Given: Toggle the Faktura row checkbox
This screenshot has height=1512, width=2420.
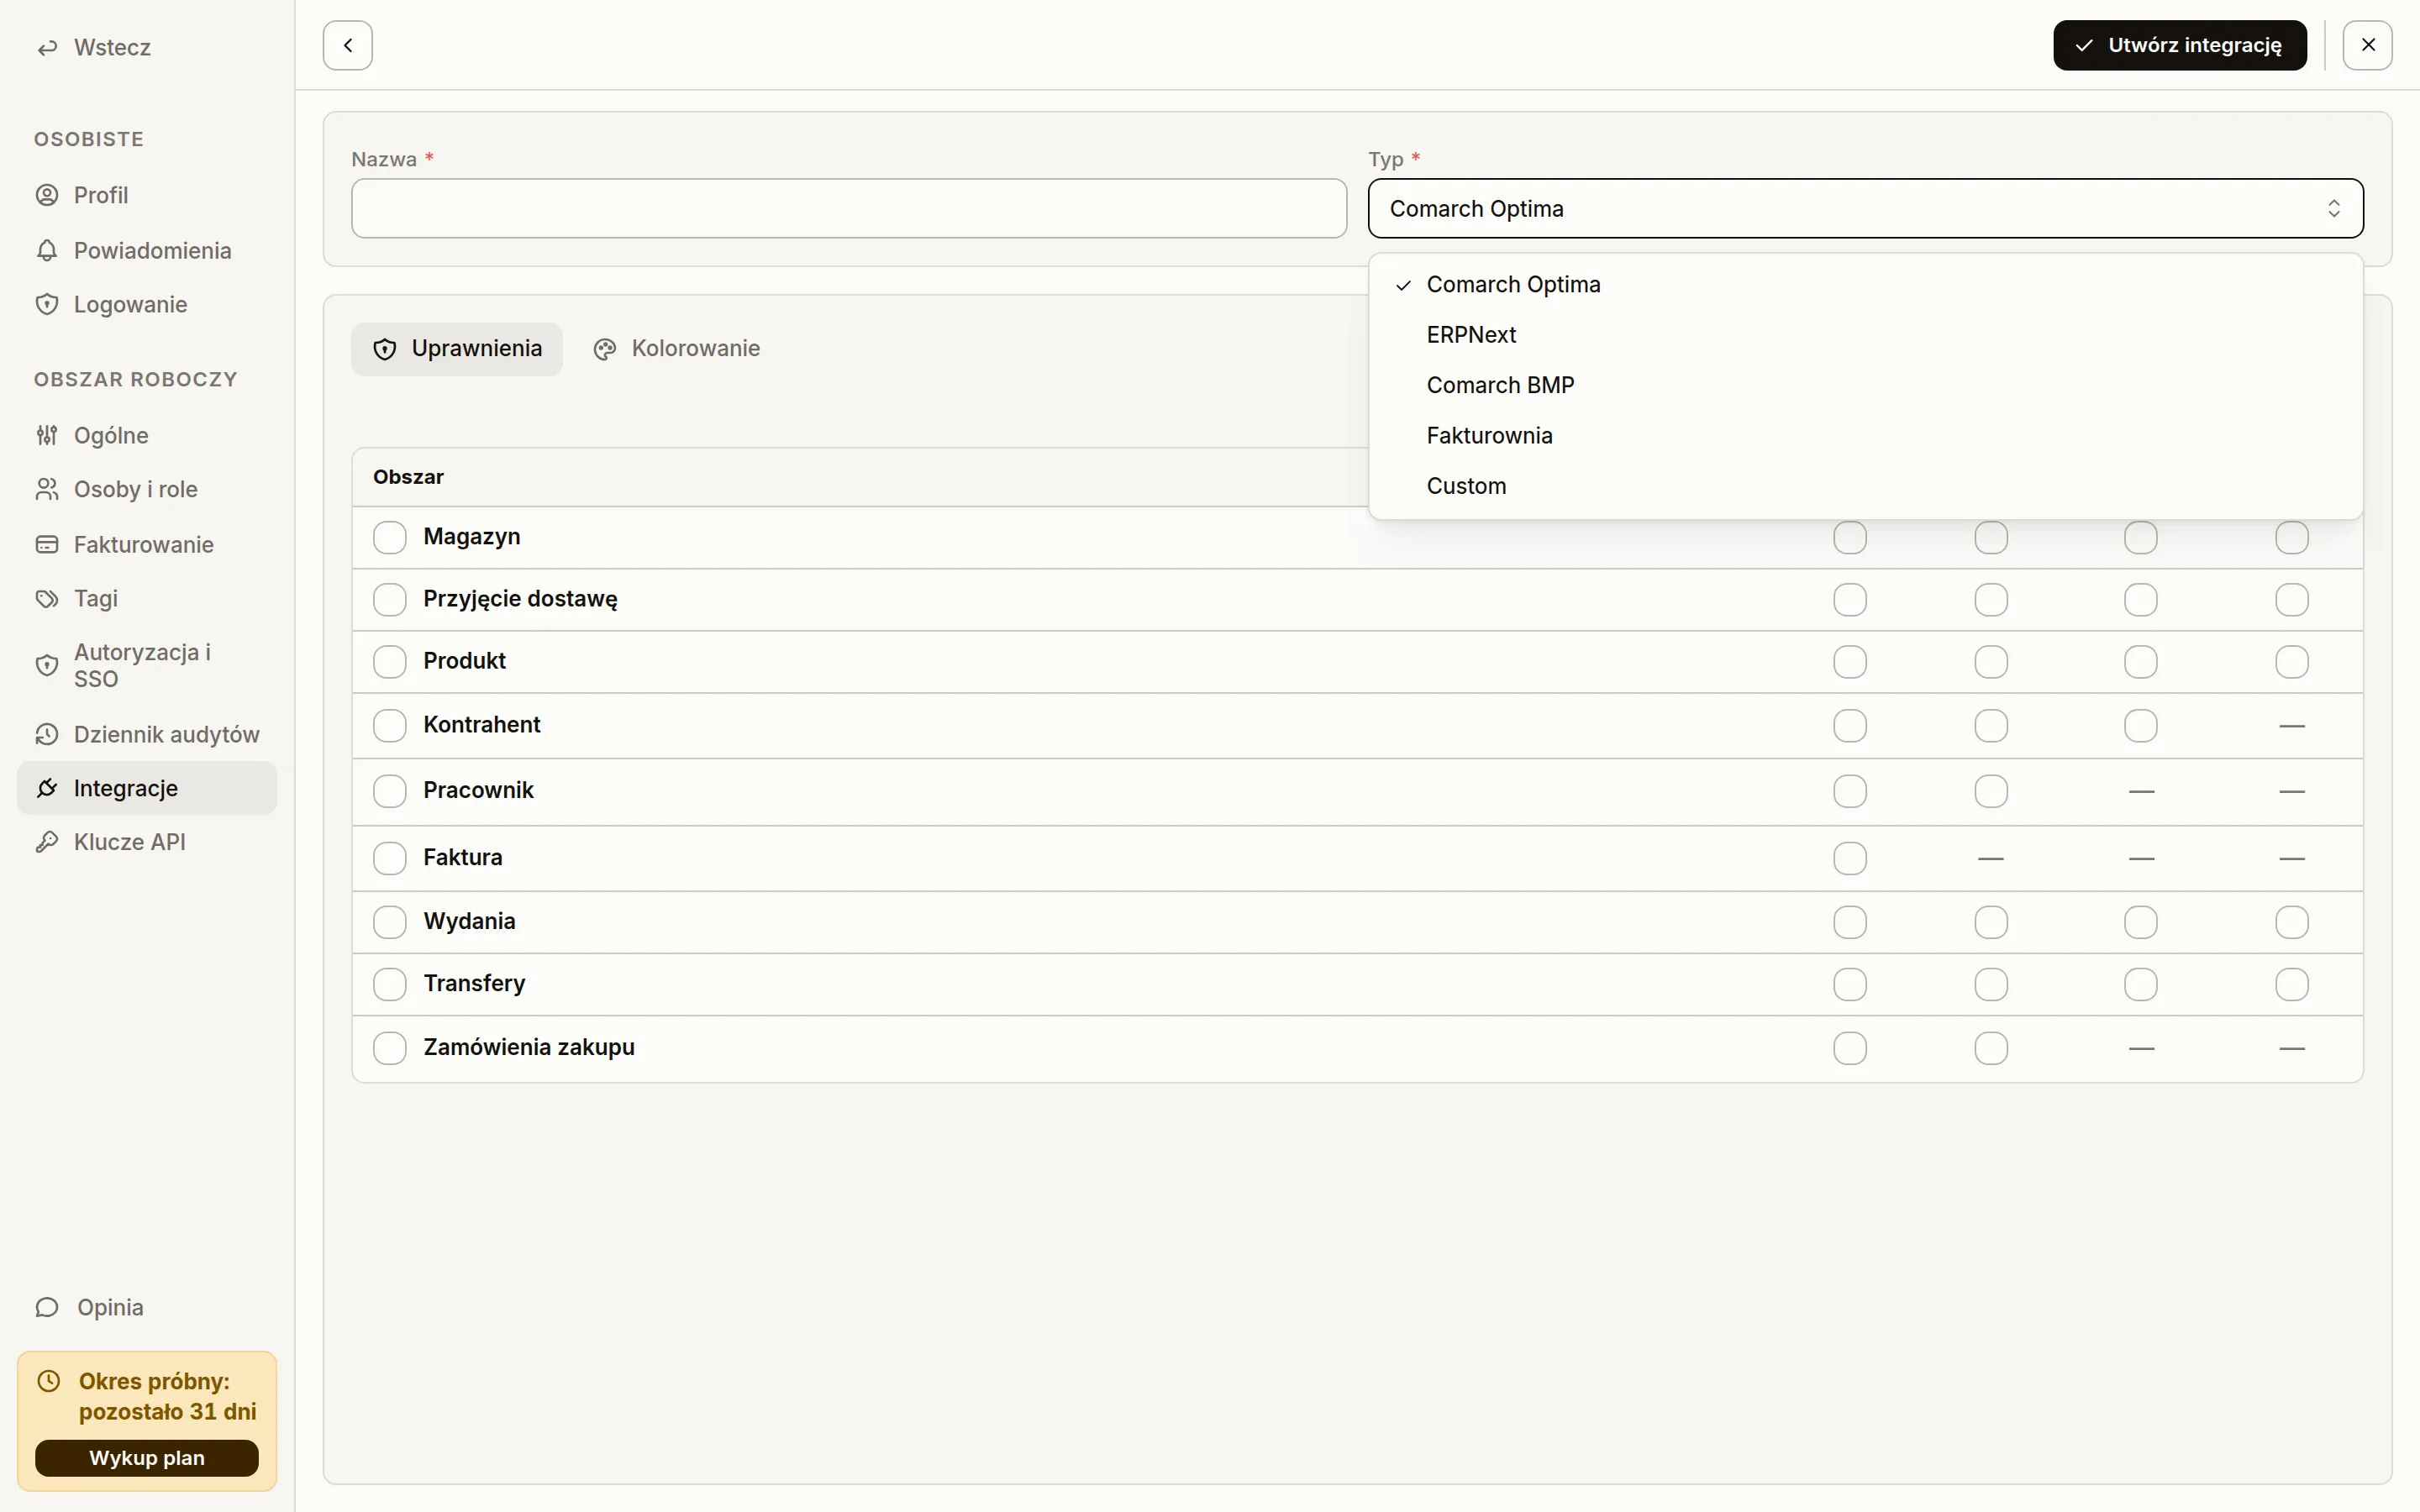Looking at the screenshot, I should pyautogui.click(x=390, y=858).
